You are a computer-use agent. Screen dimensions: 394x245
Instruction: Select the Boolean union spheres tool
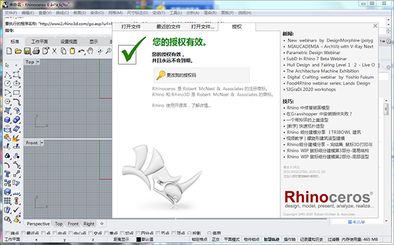click(16, 120)
